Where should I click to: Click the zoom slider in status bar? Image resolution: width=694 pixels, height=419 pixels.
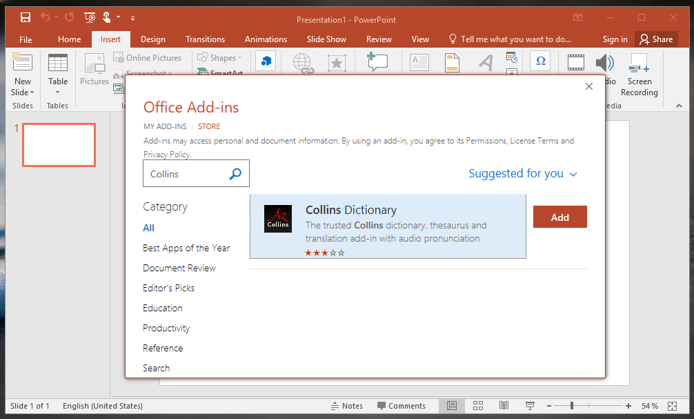pyautogui.click(x=571, y=406)
